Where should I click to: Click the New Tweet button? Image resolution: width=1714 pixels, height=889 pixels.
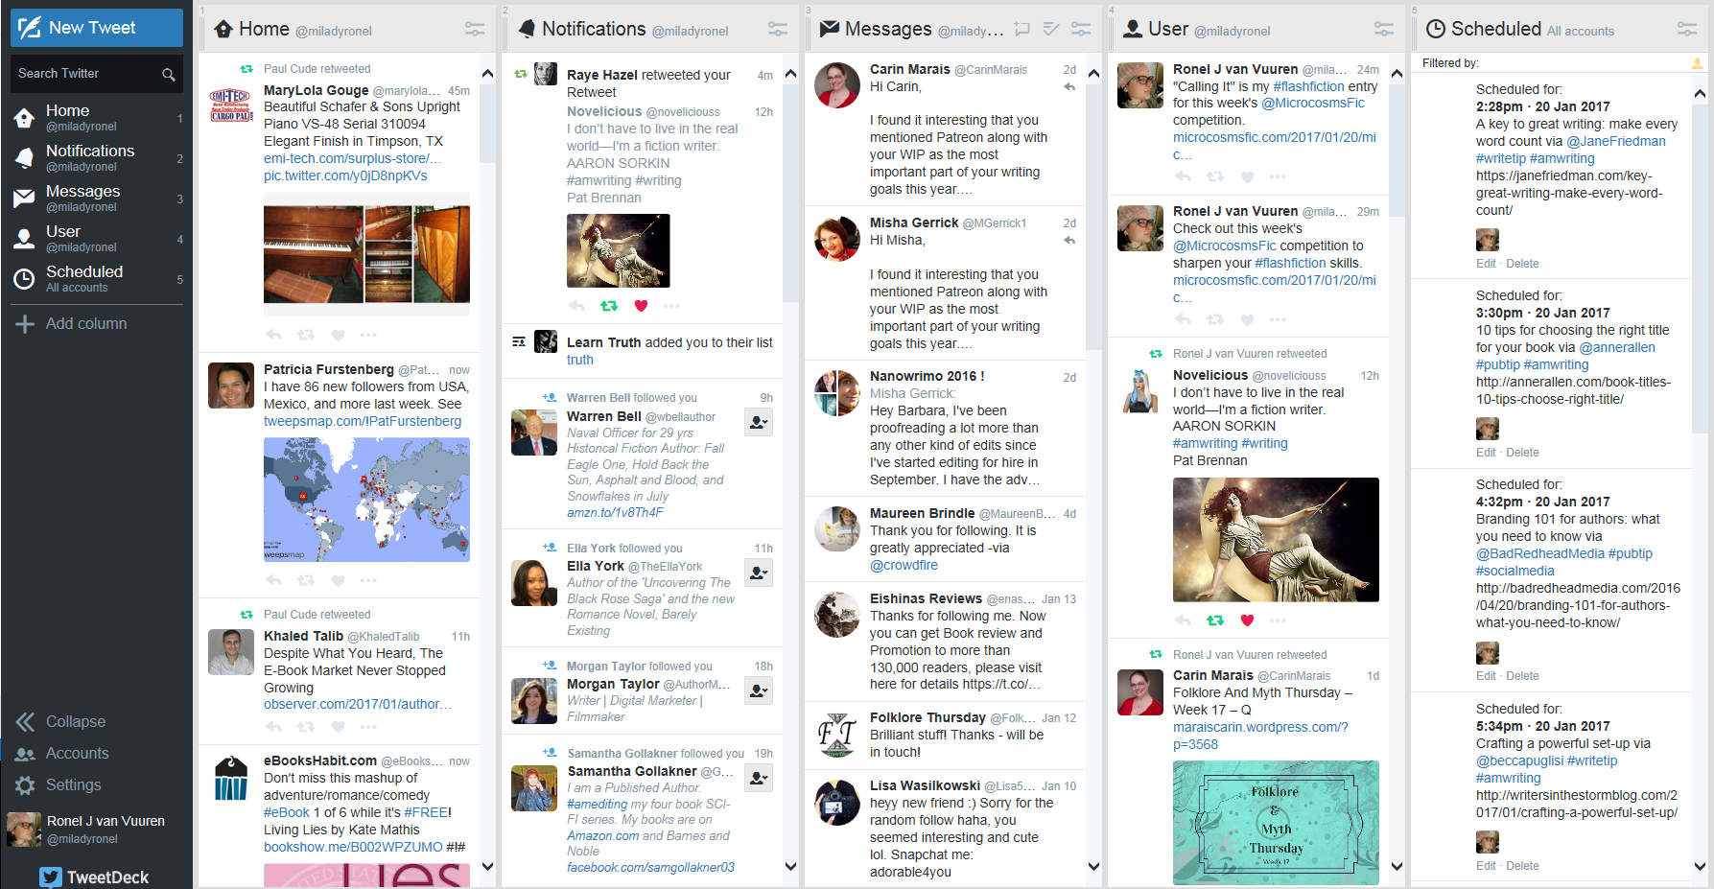point(97,28)
